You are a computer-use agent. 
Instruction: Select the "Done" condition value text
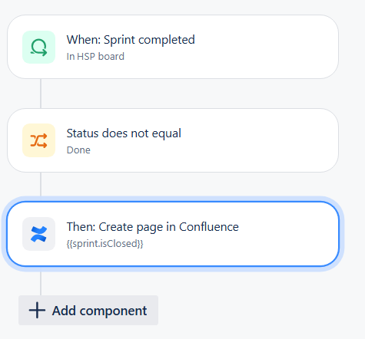click(x=78, y=150)
